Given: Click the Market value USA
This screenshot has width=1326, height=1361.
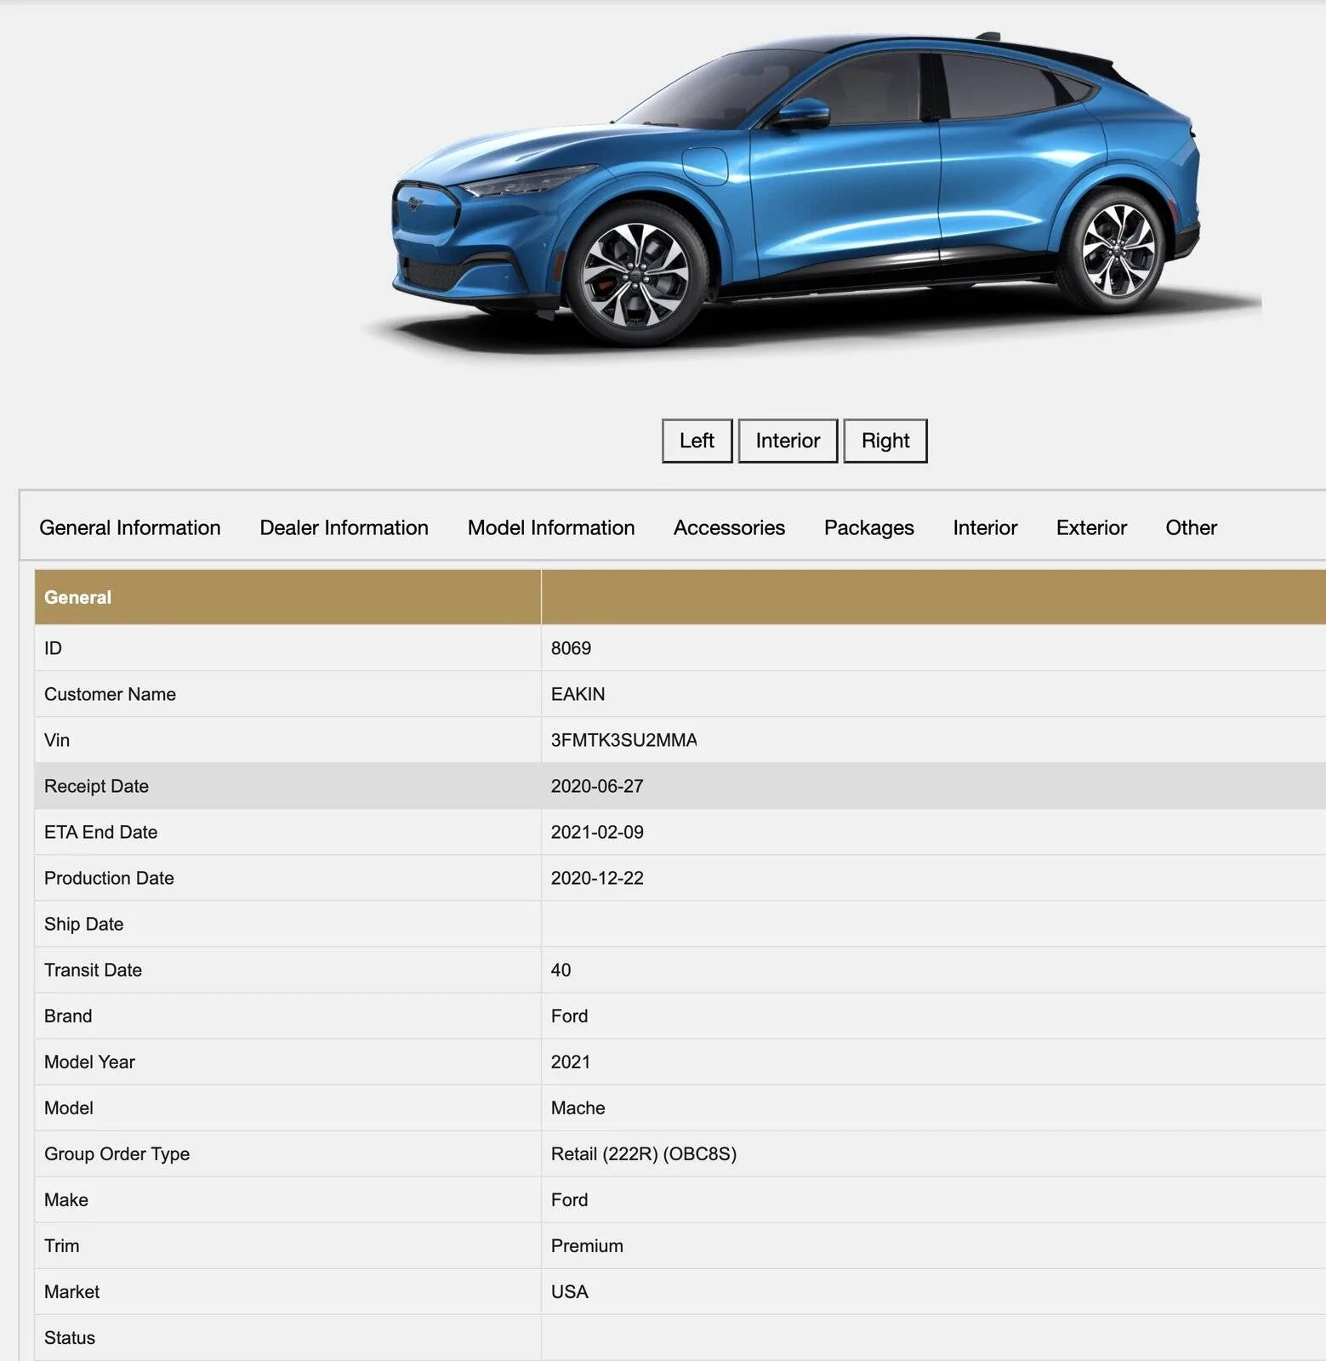Looking at the screenshot, I should pyautogui.click(x=569, y=1291).
